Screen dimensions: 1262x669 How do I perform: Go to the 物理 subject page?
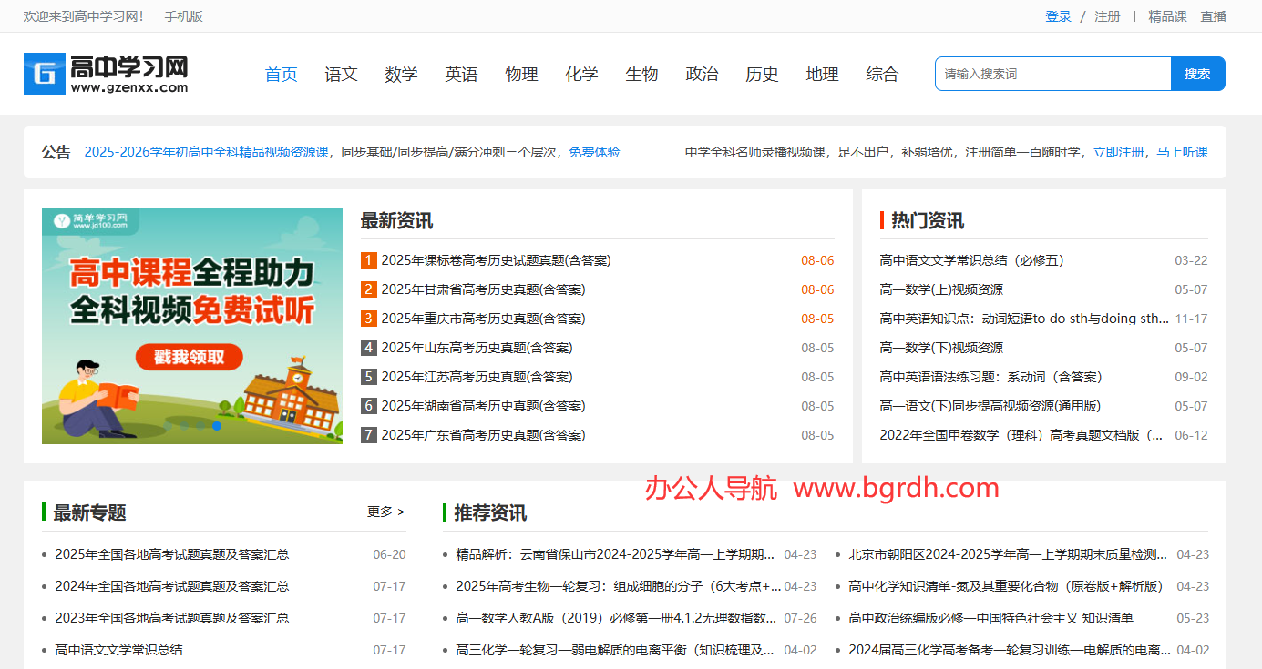(x=521, y=75)
